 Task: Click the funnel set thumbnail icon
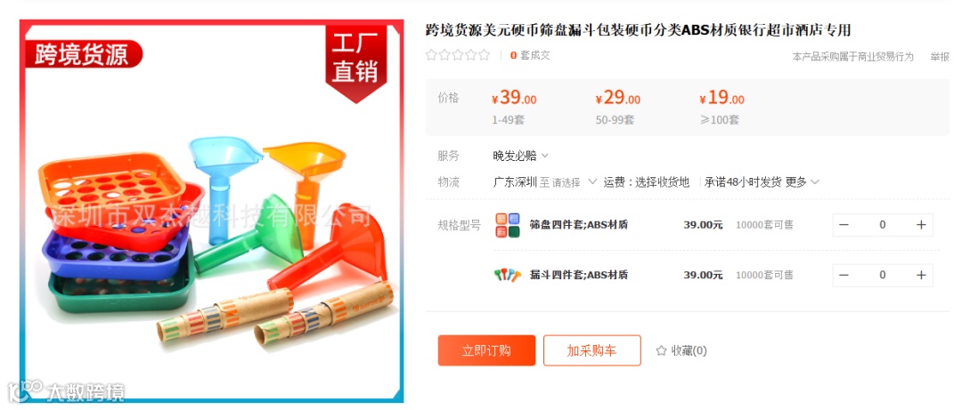(508, 275)
